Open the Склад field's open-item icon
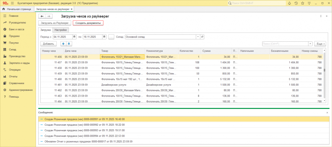Screen dimensions: 332x147 (202, 37)
